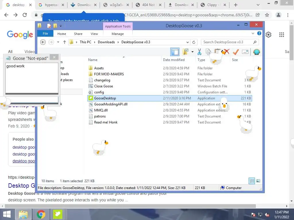Expand the arrow after This PC breadcrumb
The width and height of the screenshot is (294, 220).
94,42
